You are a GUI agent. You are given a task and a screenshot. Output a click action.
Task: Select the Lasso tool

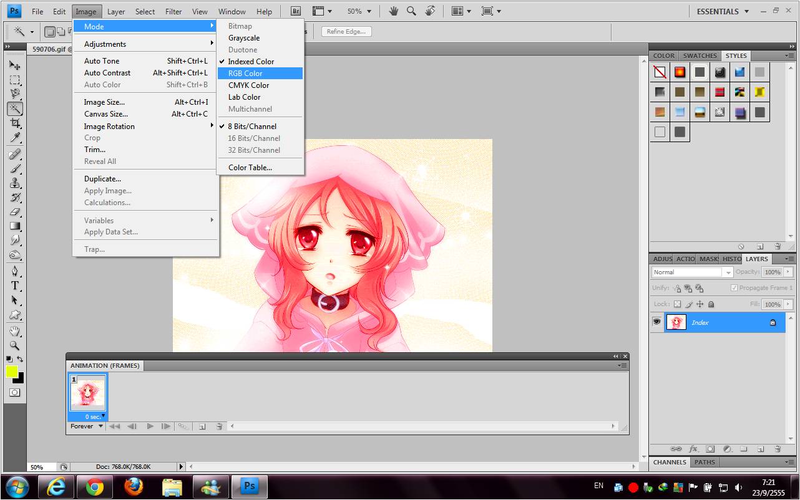[x=15, y=94]
